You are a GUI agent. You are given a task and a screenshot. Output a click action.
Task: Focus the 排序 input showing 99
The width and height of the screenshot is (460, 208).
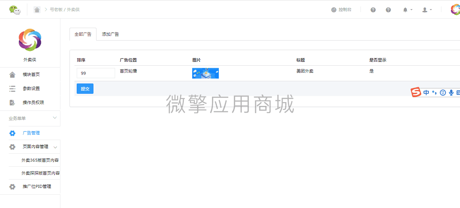96,73
